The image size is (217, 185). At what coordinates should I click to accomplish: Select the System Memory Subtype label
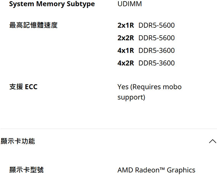coord(52,4)
